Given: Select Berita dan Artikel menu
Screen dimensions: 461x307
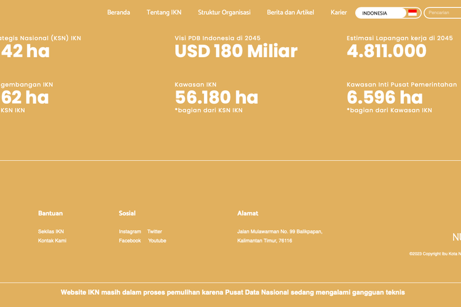Looking at the screenshot, I should [x=290, y=12].
